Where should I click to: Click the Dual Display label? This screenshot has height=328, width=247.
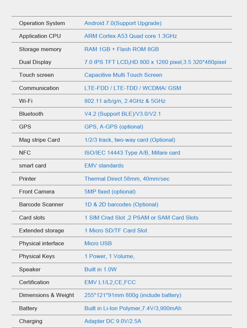[35, 62]
